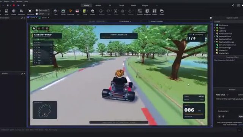Switch to the Avatar ribbon tab

pos(98,5)
